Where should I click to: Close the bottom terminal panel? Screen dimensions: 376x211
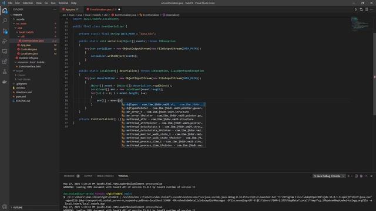tap(372, 176)
